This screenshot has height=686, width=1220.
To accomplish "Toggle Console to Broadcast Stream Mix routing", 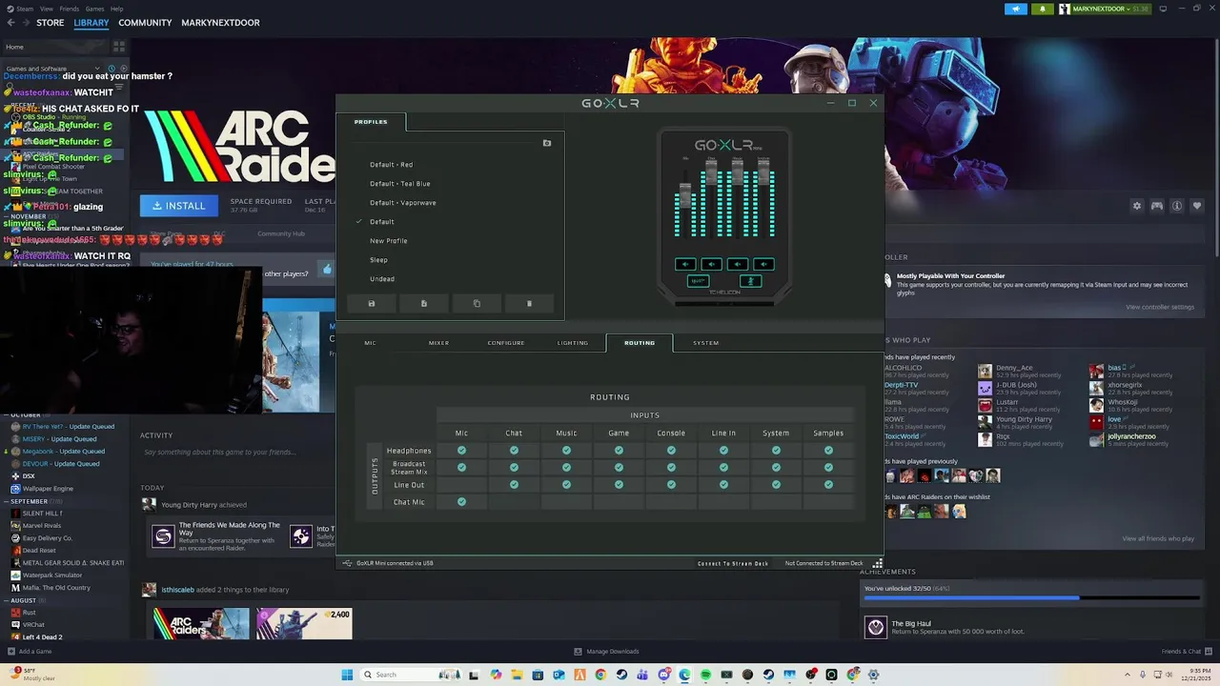I will tap(671, 467).
